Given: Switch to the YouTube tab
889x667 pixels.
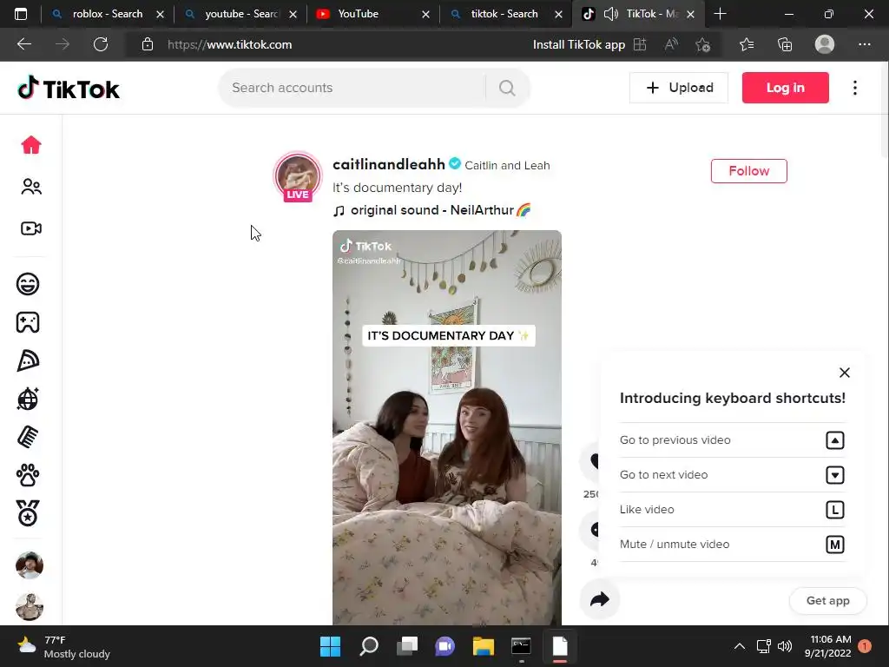Looking at the screenshot, I should click(x=372, y=14).
